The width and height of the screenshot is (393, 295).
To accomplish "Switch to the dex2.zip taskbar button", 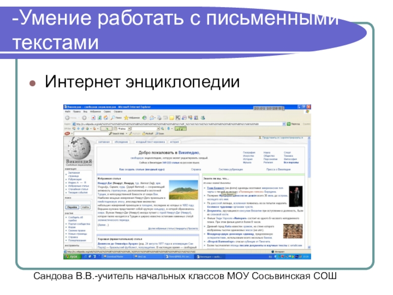I will [x=148, y=257].
